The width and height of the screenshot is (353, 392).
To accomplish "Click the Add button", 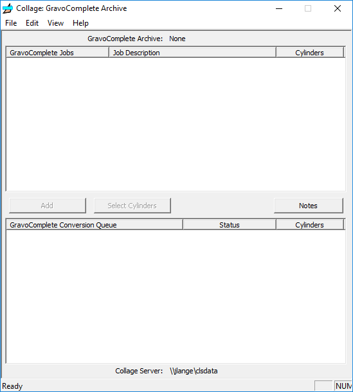I will pyautogui.click(x=48, y=206).
